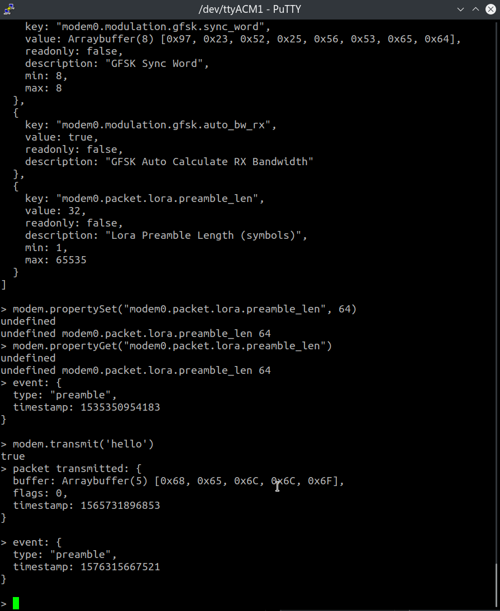Click the modem.transmit('hello') command line
Viewport: 500px width, 611px height.
(x=83, y=444)
